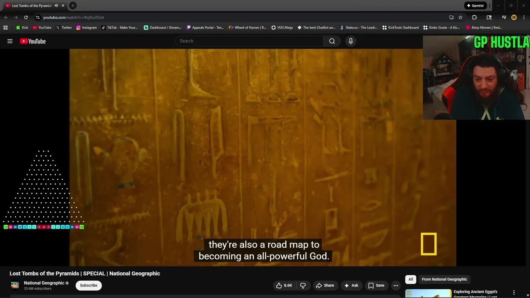The image size is (530, 298).
Task: Open options for the Exploring Ancient Egypt's suggestion
Action: tap(514, 293)
